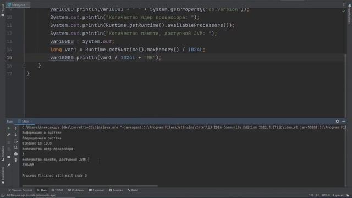Open the Structure side panel

[x=3, y=153]
